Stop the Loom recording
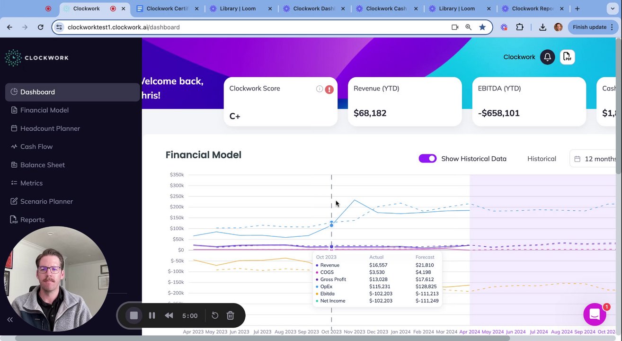 pyautogui.click(x=134, y=315)
